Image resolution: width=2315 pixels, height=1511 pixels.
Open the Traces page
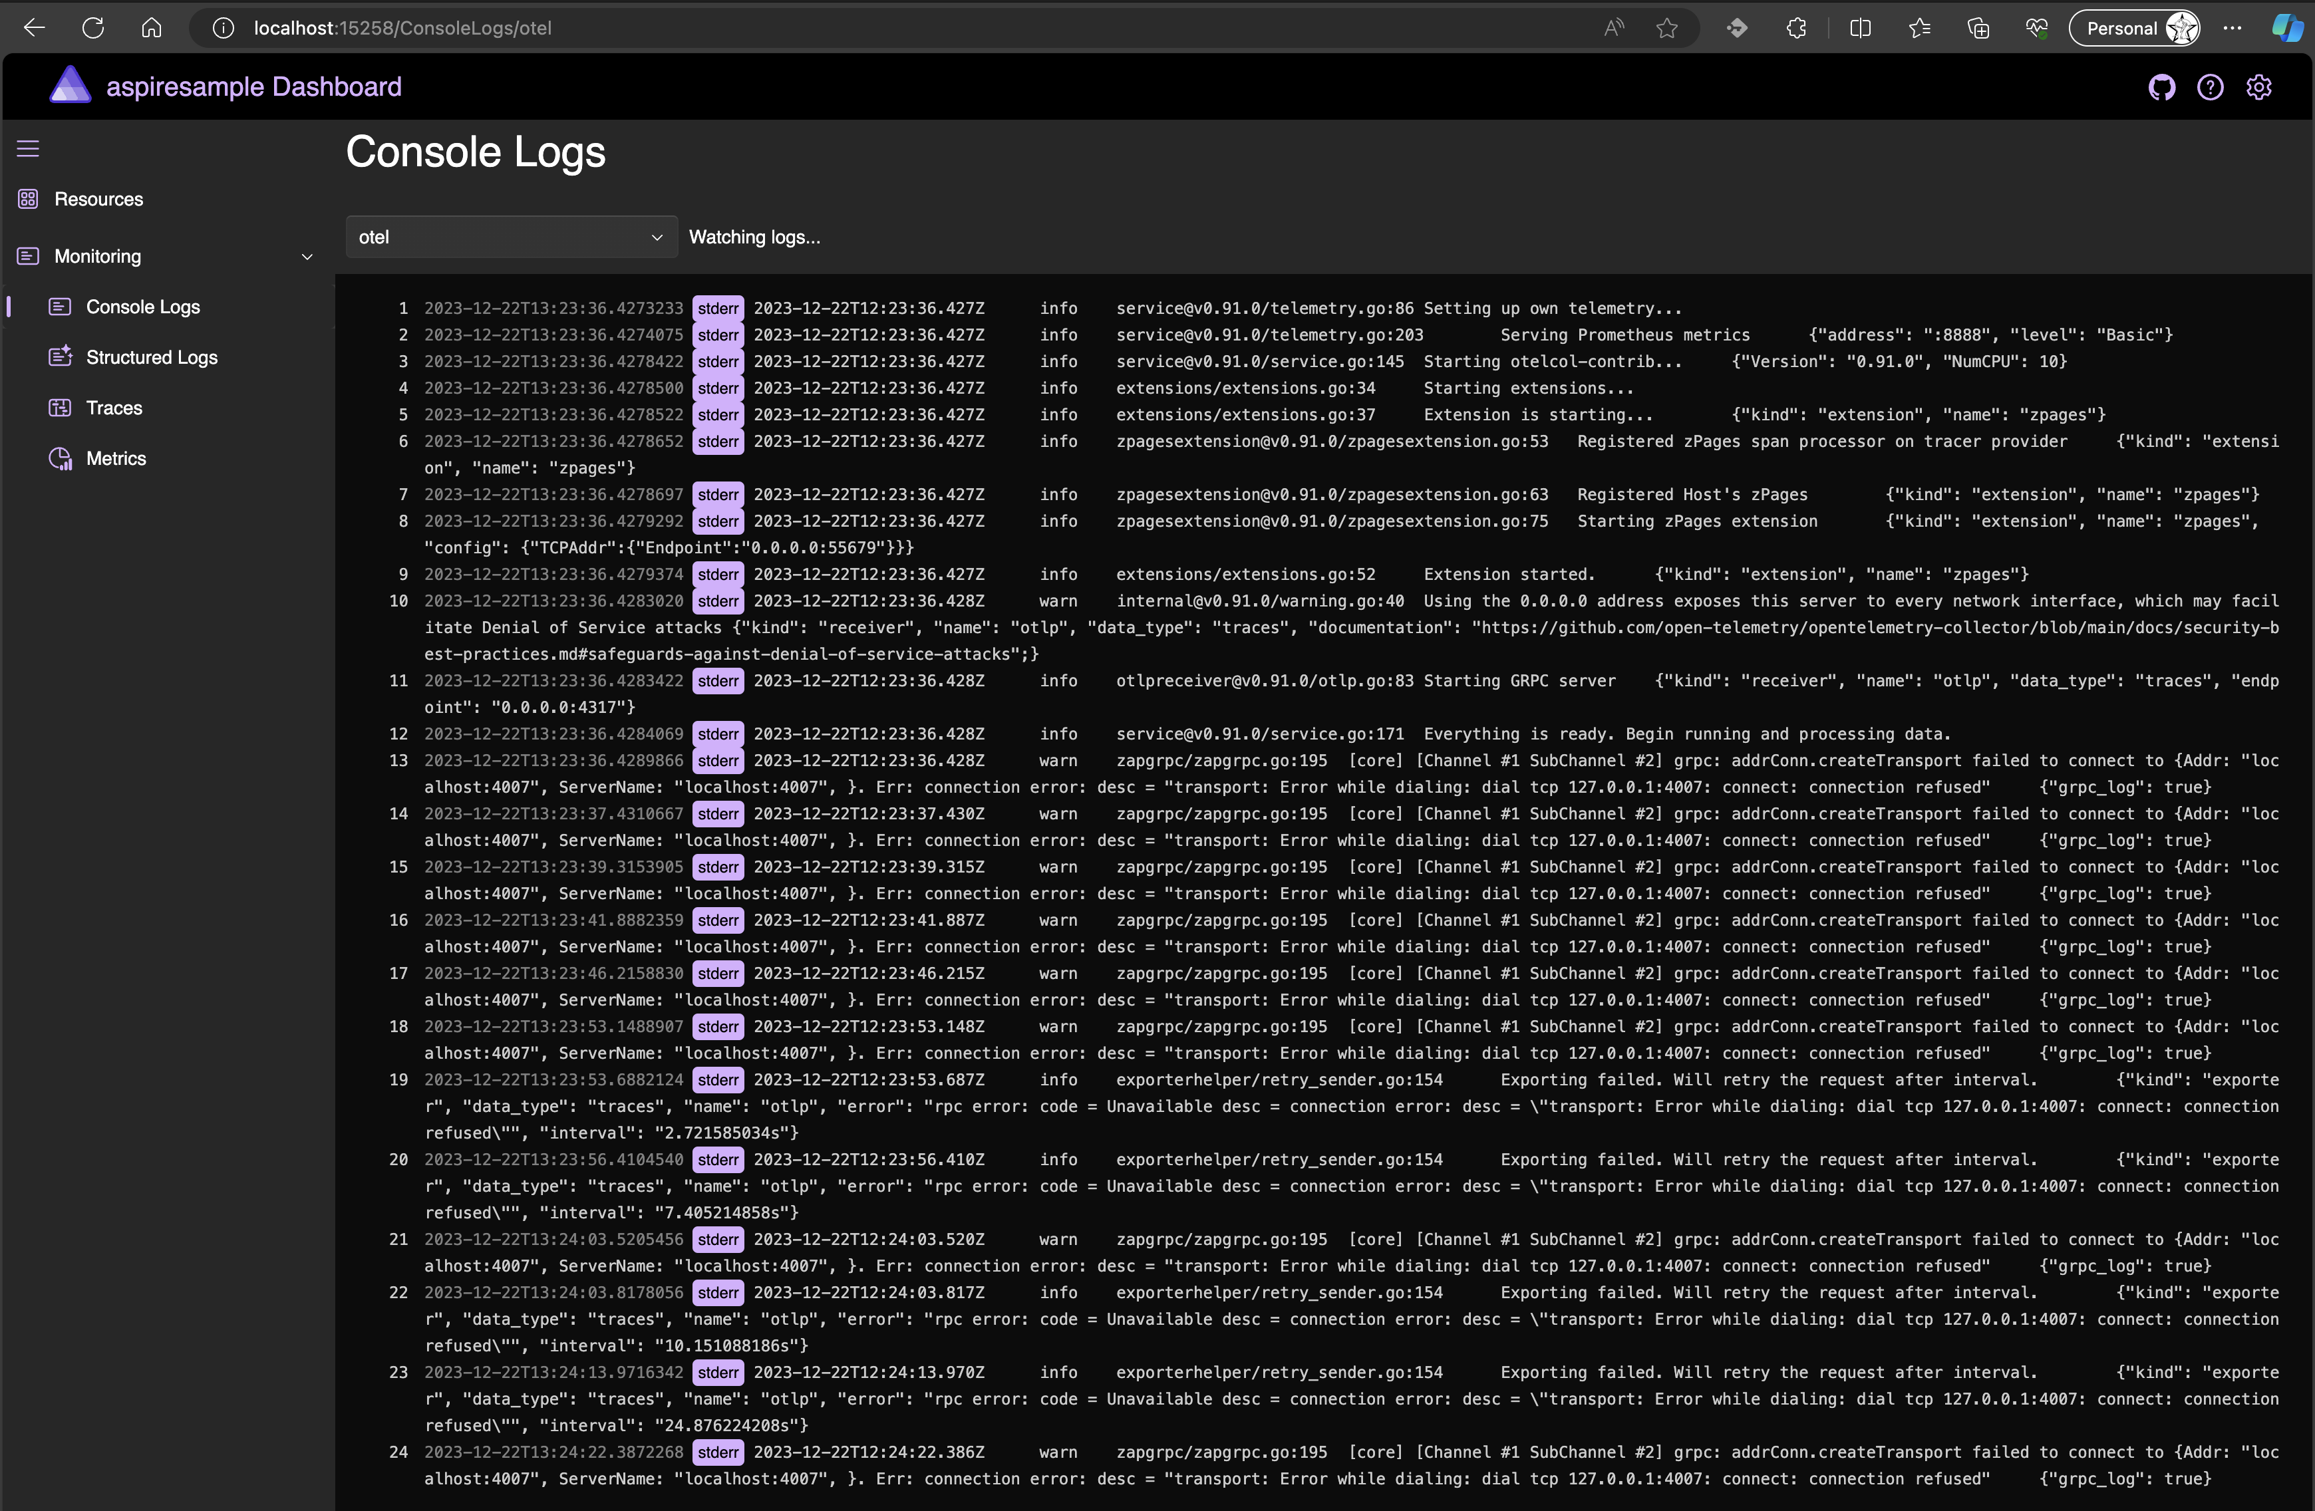[x=114, y=408]
